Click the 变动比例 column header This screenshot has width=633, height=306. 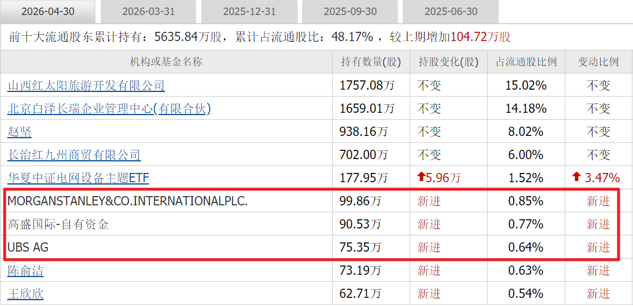(598, 62)
